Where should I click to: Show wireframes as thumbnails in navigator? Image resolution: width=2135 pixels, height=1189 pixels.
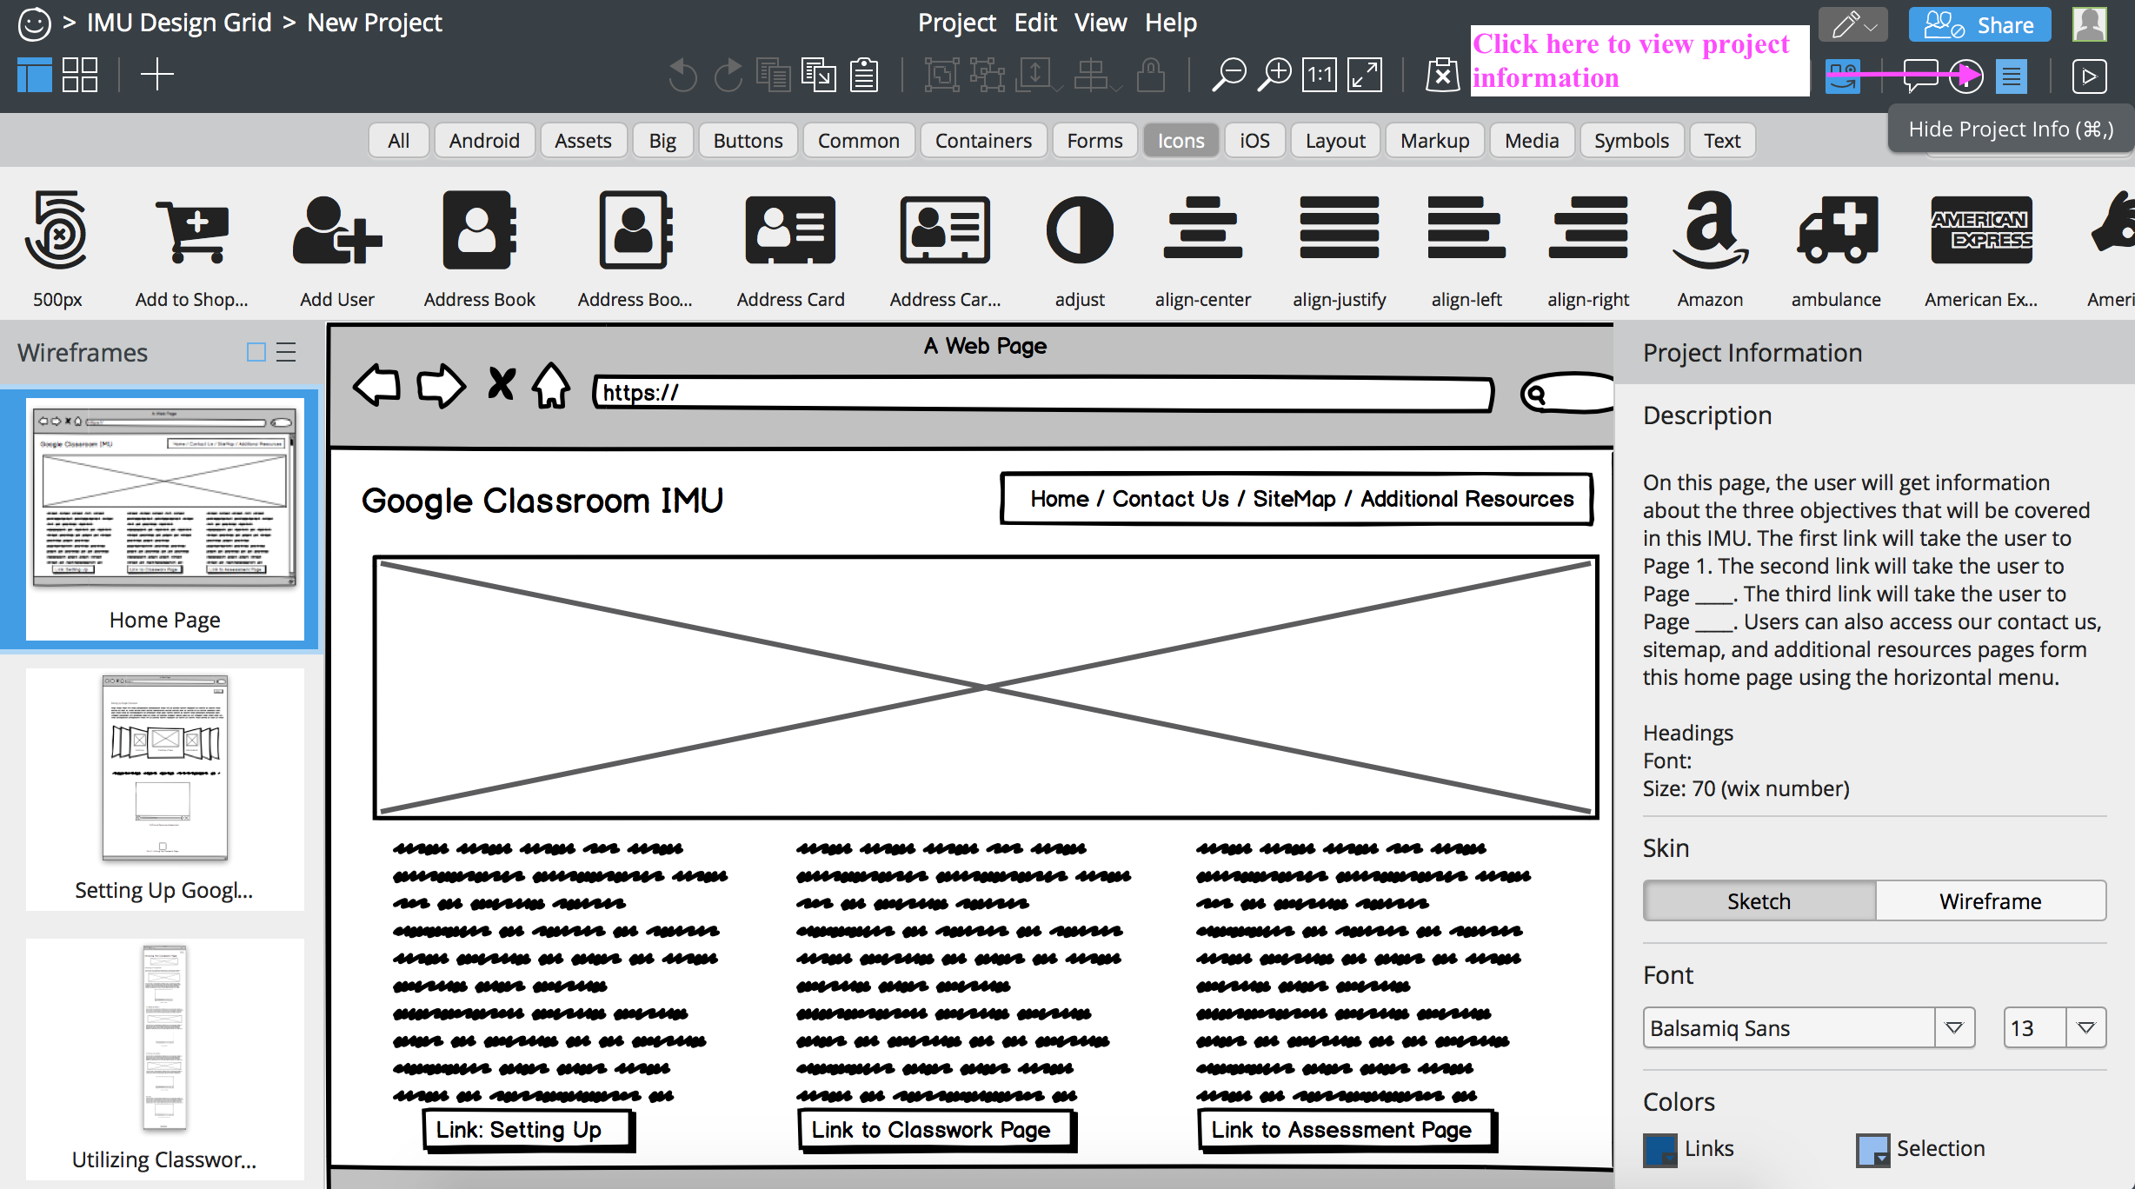pyautogui.click(x=256, y=352)
